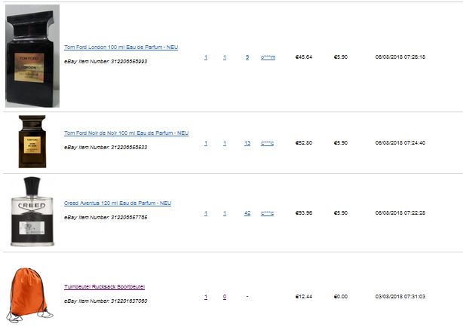Open Creed Aventus 120 ml listing link
463x330 pixels.
118,203
